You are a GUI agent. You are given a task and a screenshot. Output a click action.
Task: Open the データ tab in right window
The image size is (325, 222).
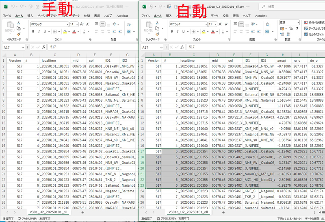pos(214,15)
